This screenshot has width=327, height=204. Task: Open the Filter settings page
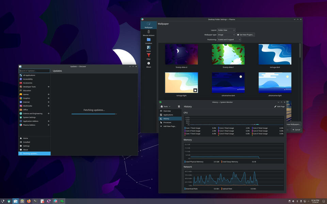pyautogui.click(x=149, y=57)
